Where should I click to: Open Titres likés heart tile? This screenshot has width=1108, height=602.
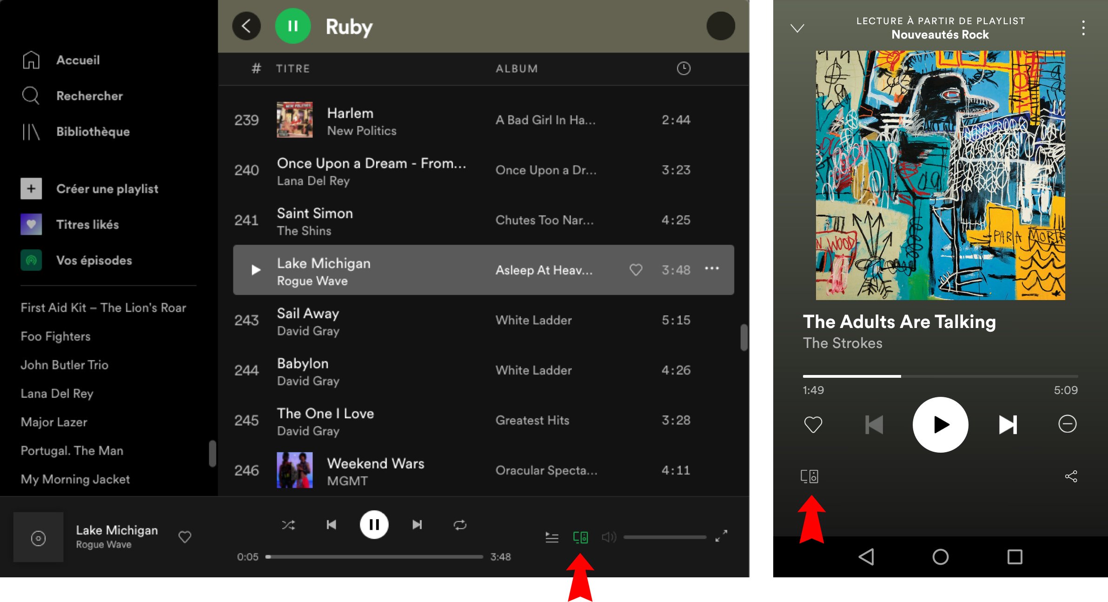31,224
